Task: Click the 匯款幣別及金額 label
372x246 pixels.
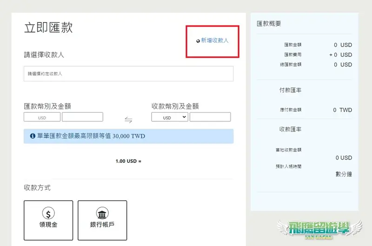Action: coord(47,106)
